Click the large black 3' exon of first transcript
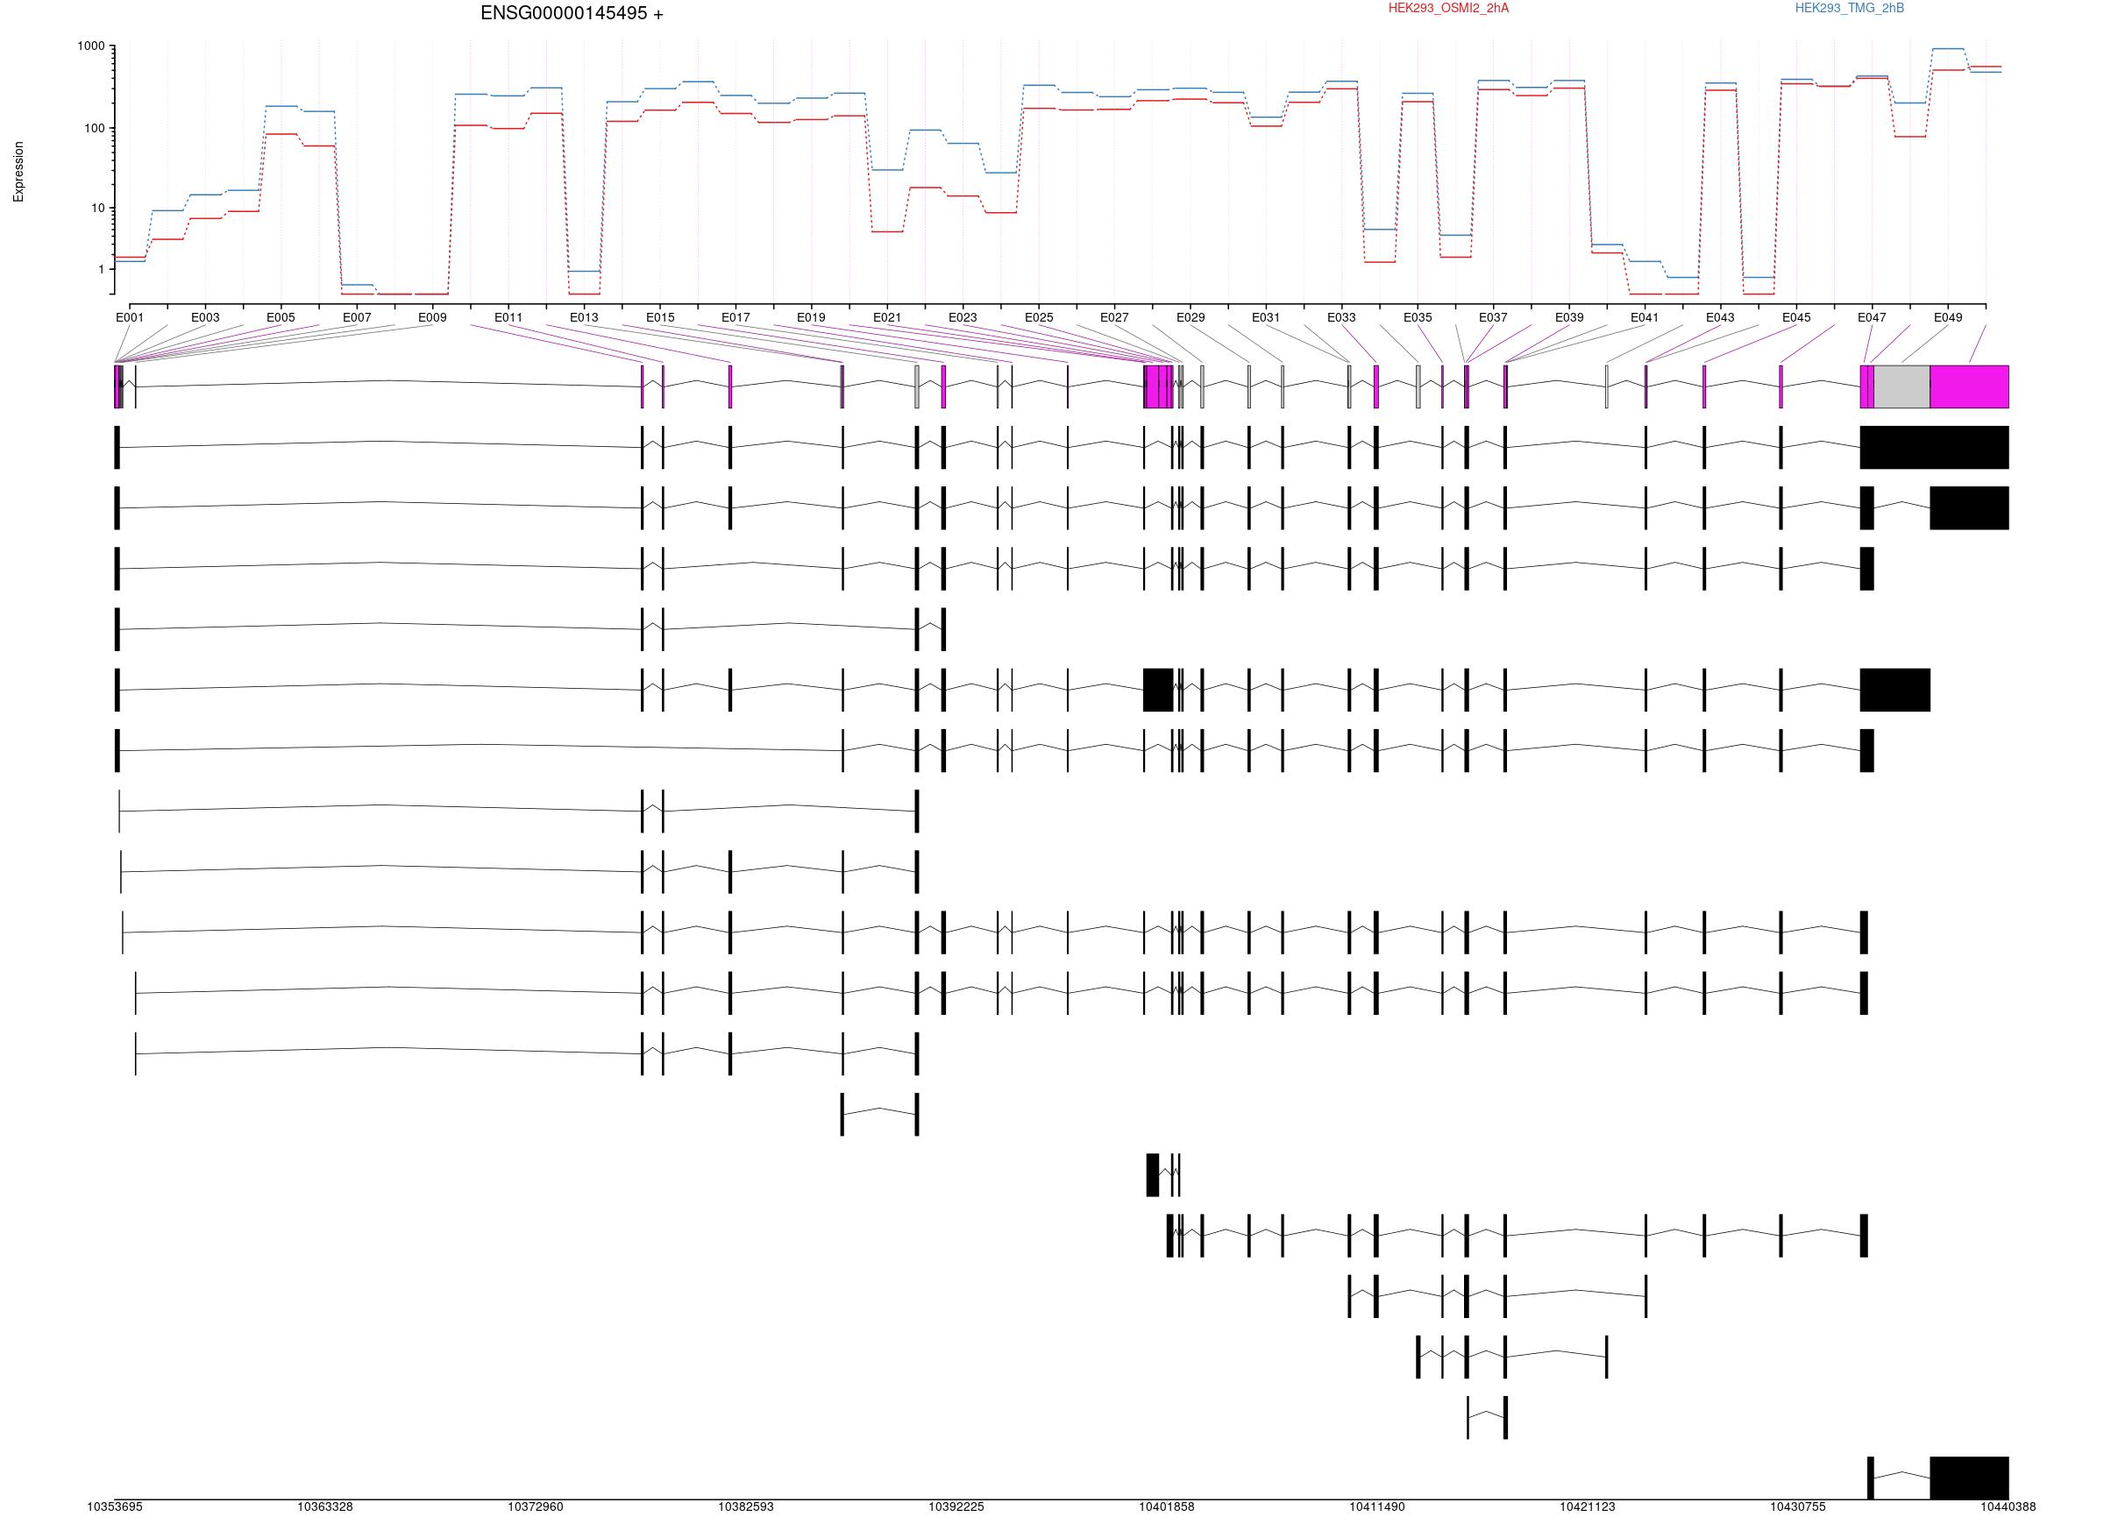The height and width of the screenshot is (1524, 2104). point(1934,447)
